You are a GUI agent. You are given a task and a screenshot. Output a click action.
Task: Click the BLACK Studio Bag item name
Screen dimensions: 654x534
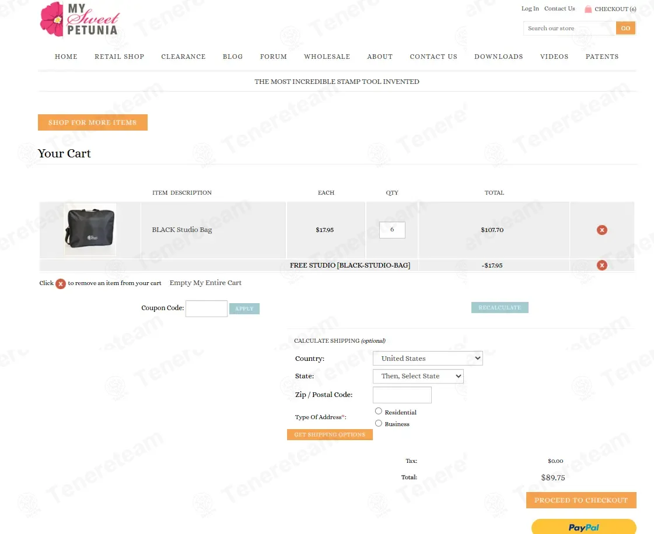click(182, 230)
